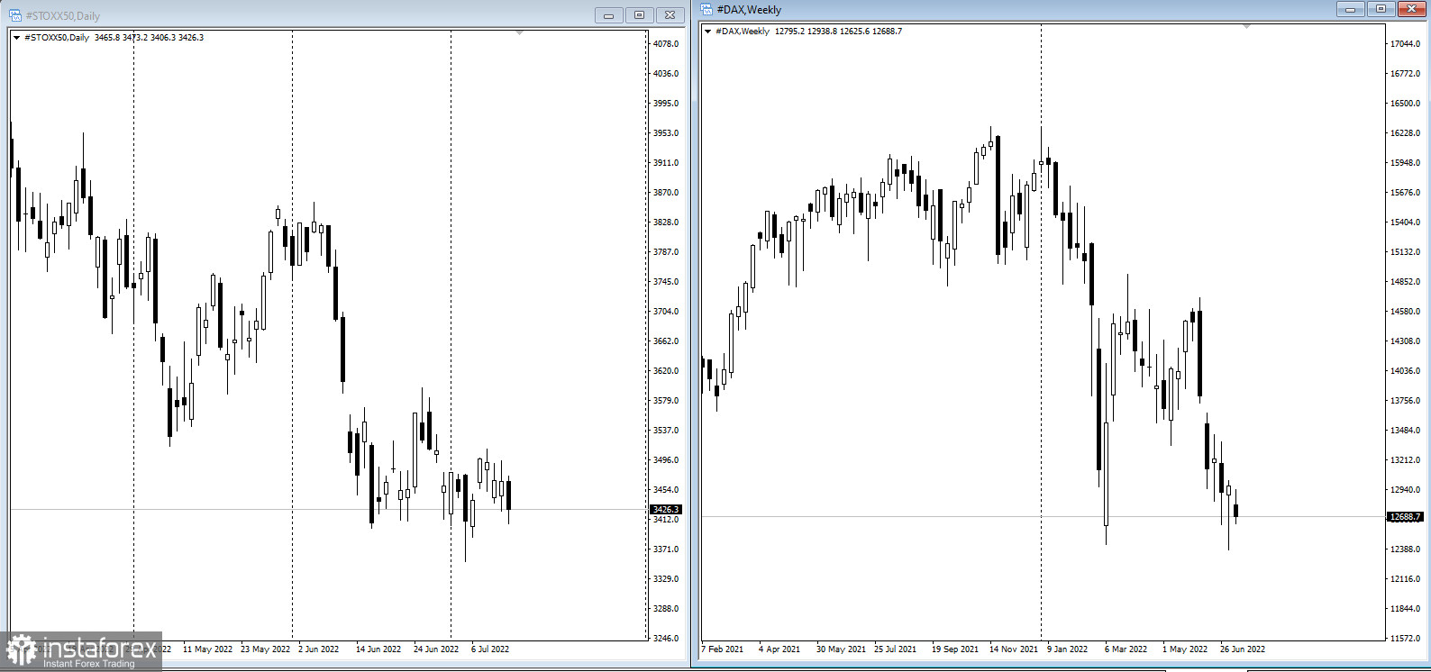Click the #DAX window chart icon
The image size is (1431, 672).
click(707, 9)
